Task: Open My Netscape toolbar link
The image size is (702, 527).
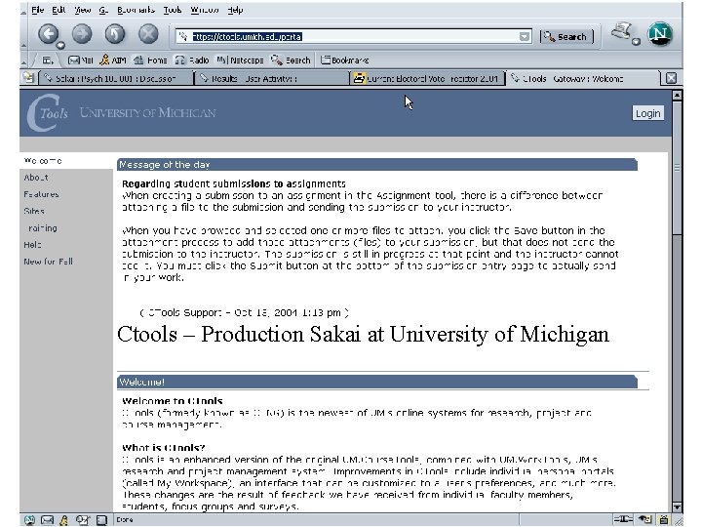Action: (x=240, y=61)
